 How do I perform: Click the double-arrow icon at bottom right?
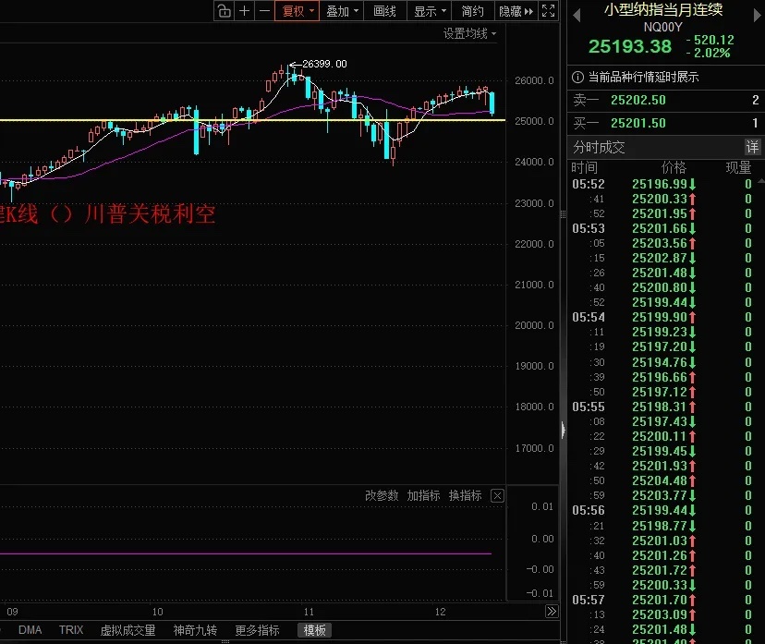pyautogui.click(x=551, y=611)
